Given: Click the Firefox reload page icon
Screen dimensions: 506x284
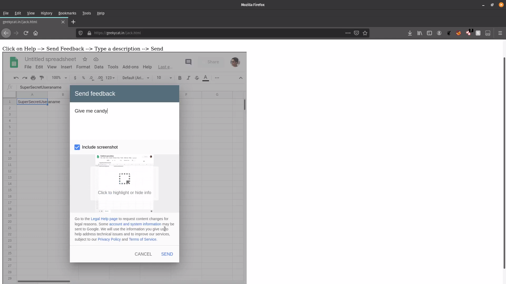Looking at the screenshot, I should coord(26,33).
